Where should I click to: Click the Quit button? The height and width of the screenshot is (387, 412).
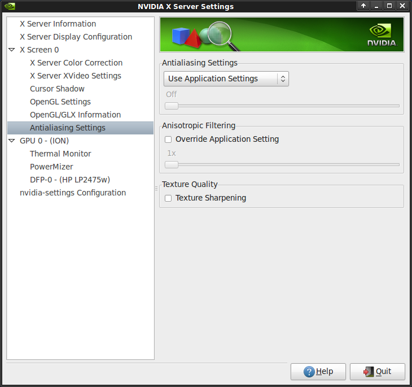[378, 372]
